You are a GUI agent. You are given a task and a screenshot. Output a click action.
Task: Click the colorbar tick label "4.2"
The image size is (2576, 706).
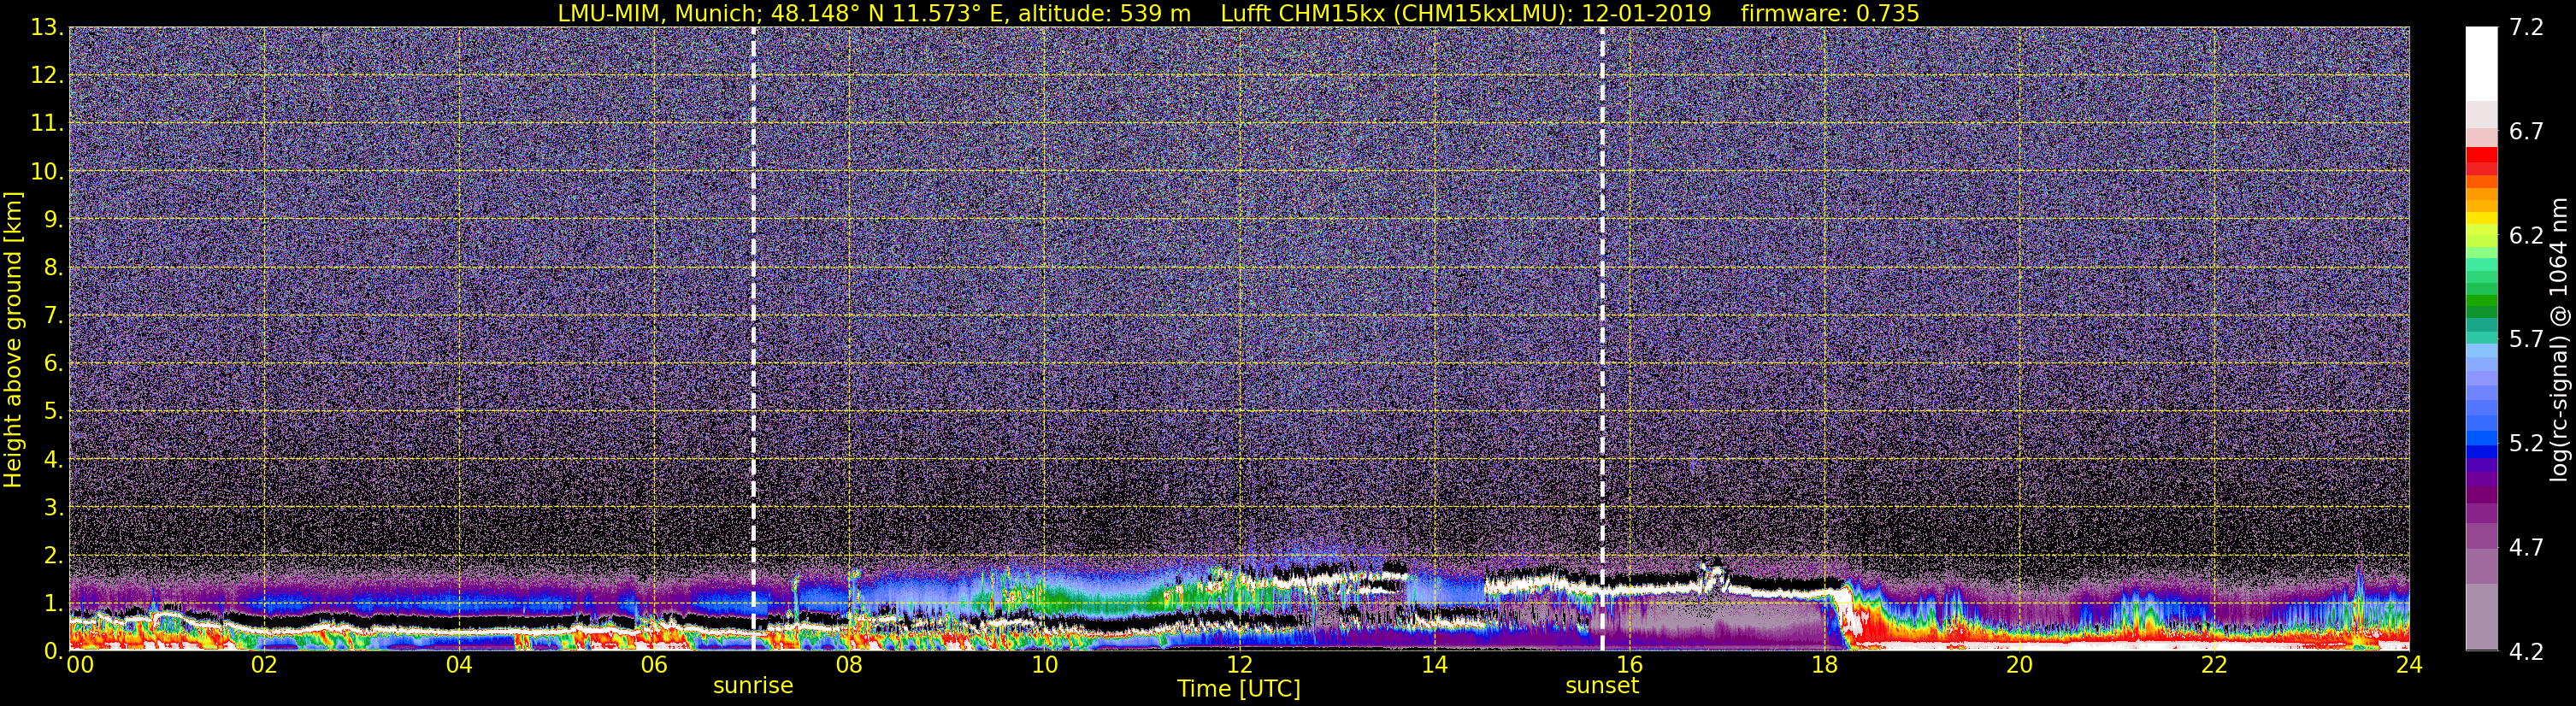click(2526, 652)
